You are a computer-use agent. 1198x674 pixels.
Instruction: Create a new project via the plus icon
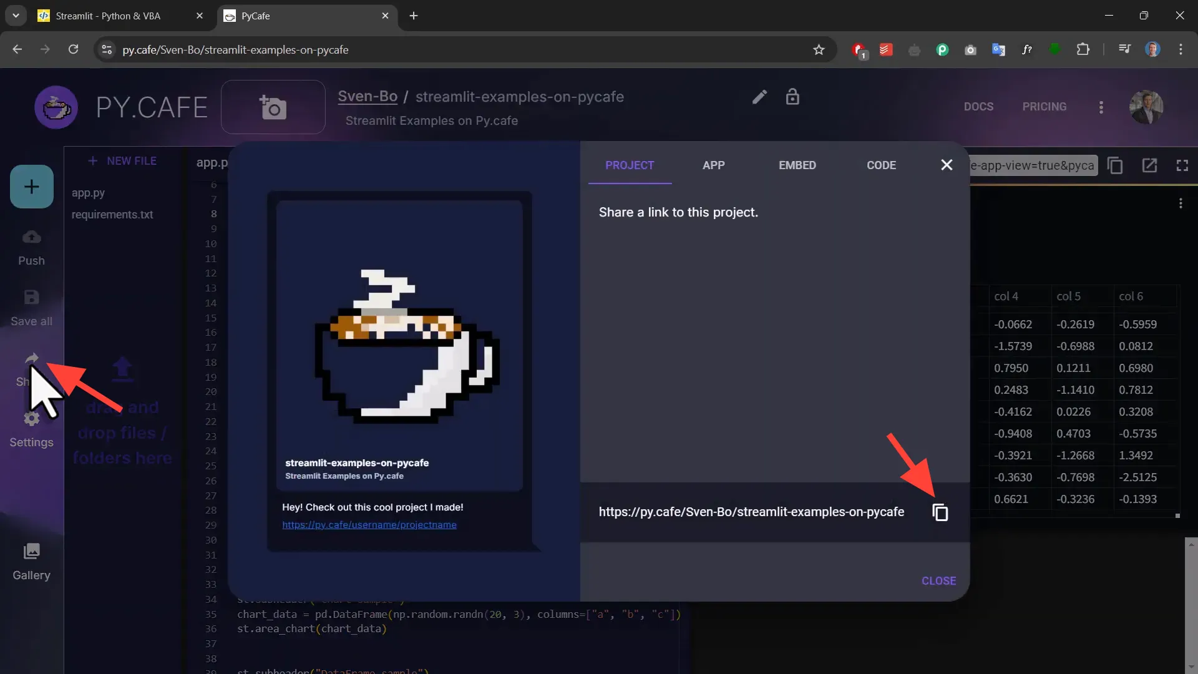pos(31,186)
